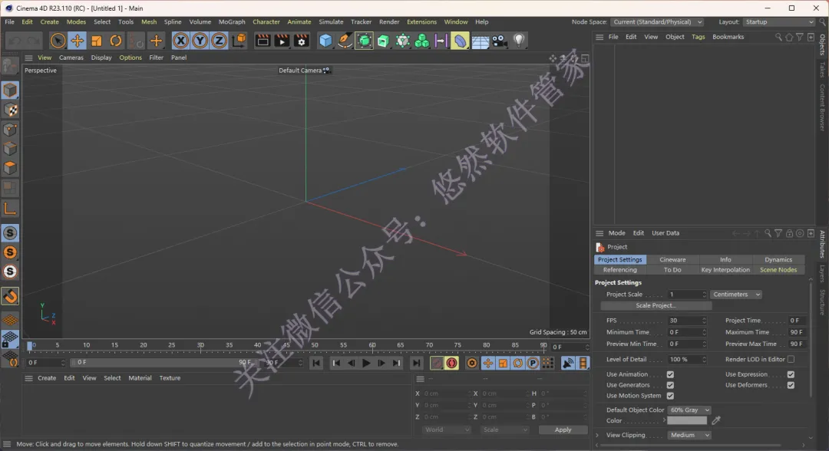Screen dimensions: 829x451
Task: Expand the View Clipping section arrow
Action: [x=597, y=435]
